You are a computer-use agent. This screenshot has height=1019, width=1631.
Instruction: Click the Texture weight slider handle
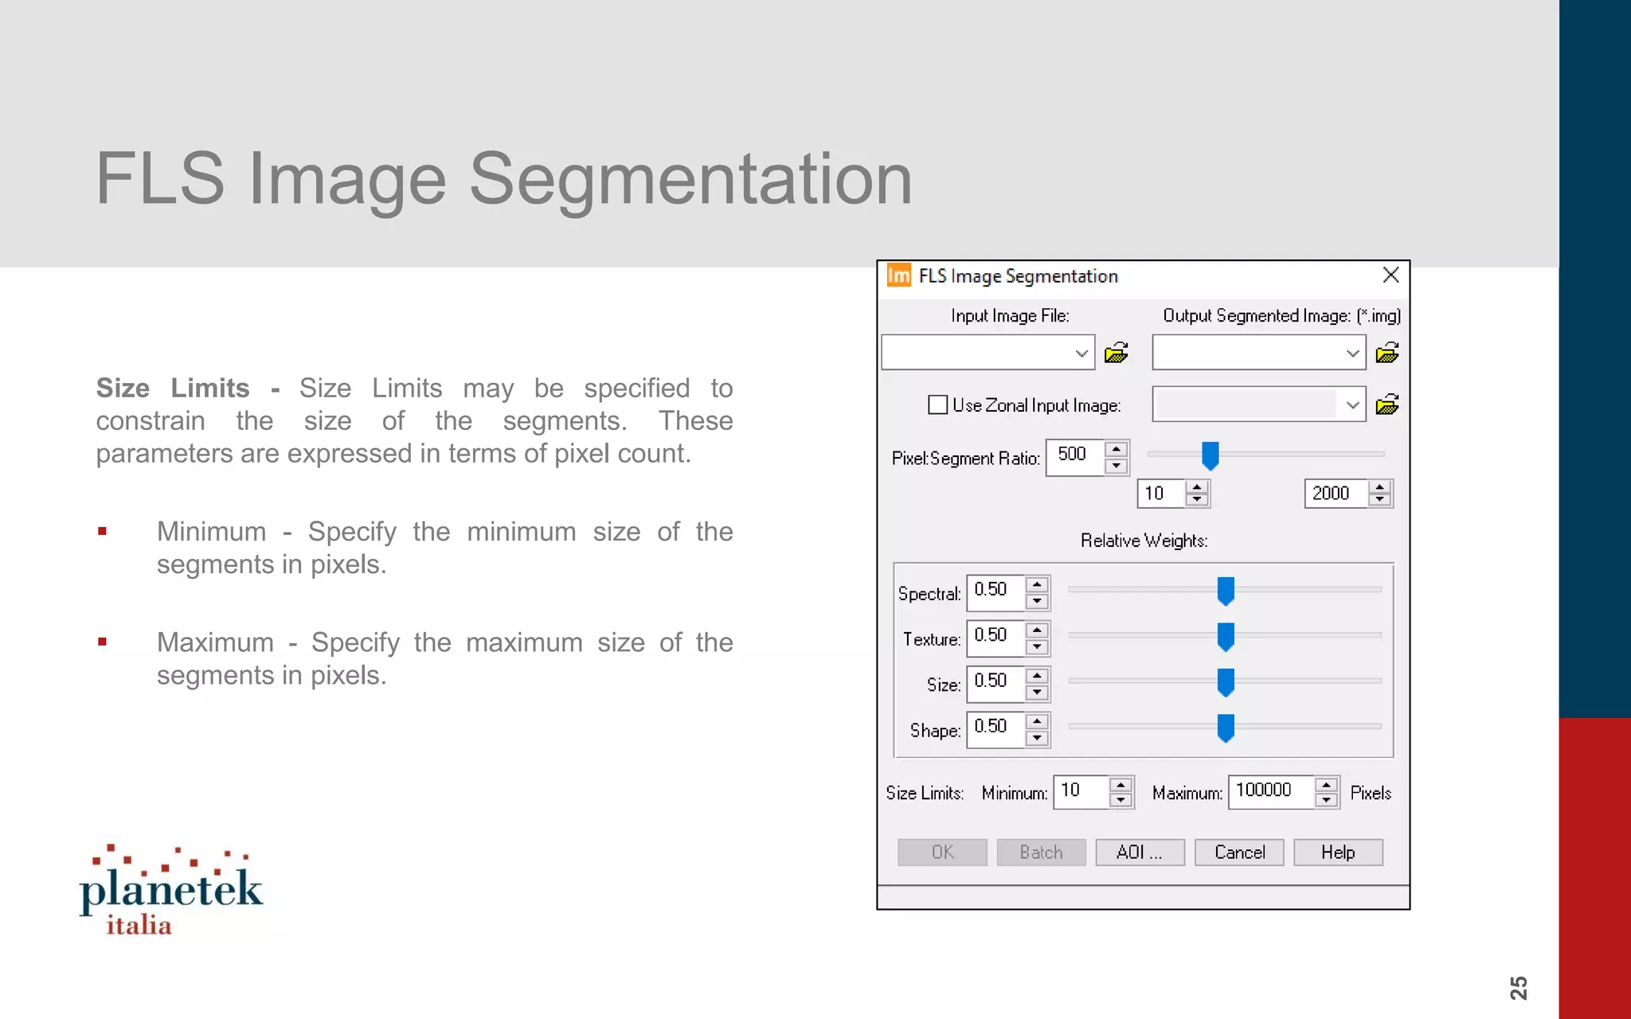(x=1226, y=636)
